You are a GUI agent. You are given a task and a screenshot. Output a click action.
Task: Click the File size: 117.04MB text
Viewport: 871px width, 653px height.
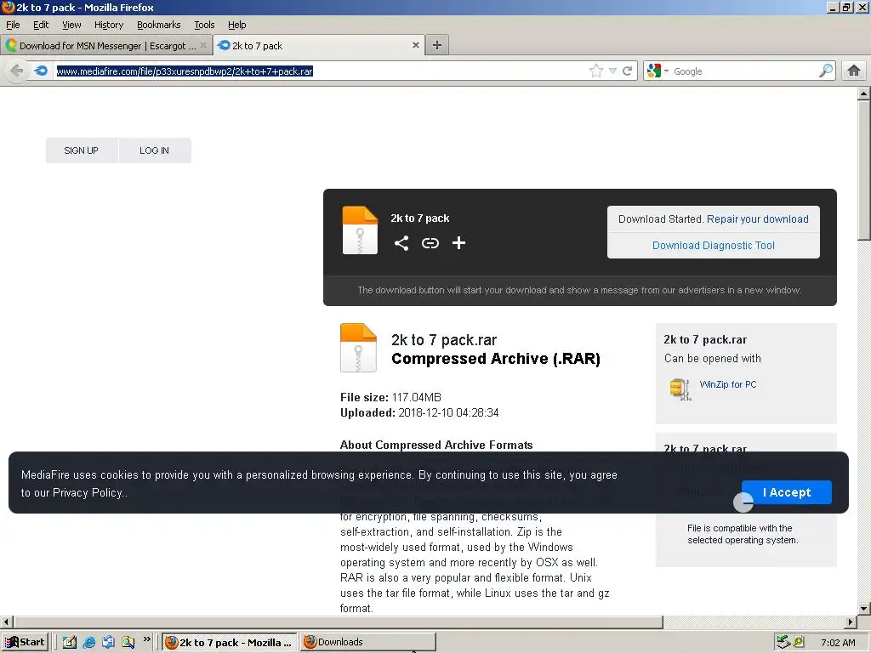tap(390, 398)
